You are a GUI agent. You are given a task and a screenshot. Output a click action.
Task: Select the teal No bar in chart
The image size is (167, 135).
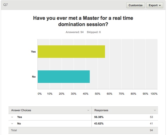(64, 77)
